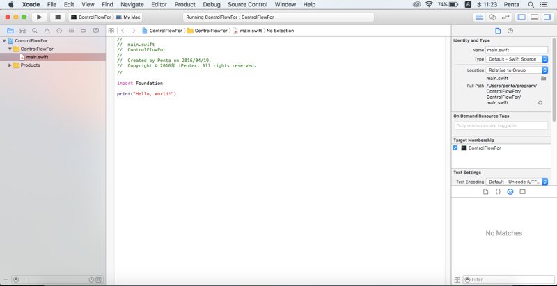Open the Code Snippet library
The width and height of the screenshot is (557, 286).
(x=498, y=191)
